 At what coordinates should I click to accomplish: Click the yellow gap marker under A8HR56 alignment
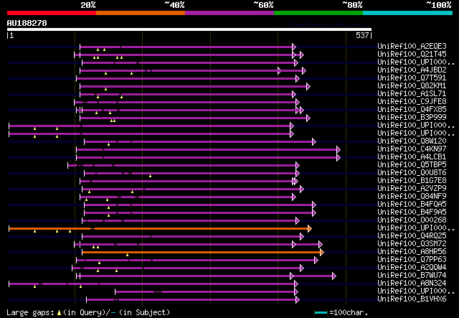(x=127, y=255)
